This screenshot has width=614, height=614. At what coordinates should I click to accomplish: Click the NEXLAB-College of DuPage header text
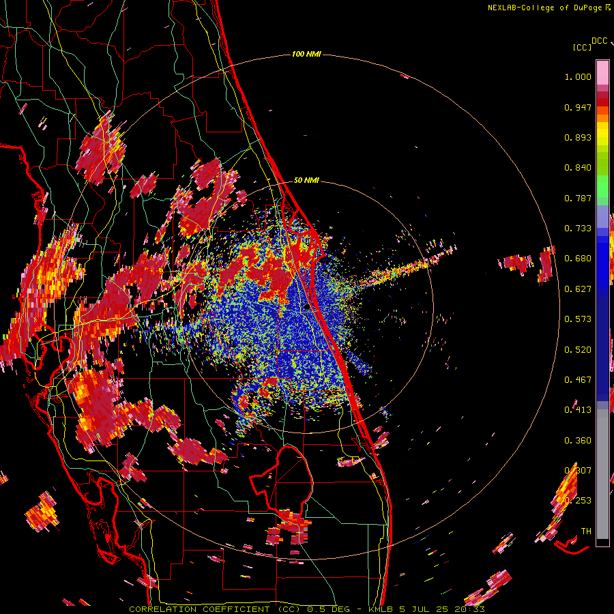point(544,8)
